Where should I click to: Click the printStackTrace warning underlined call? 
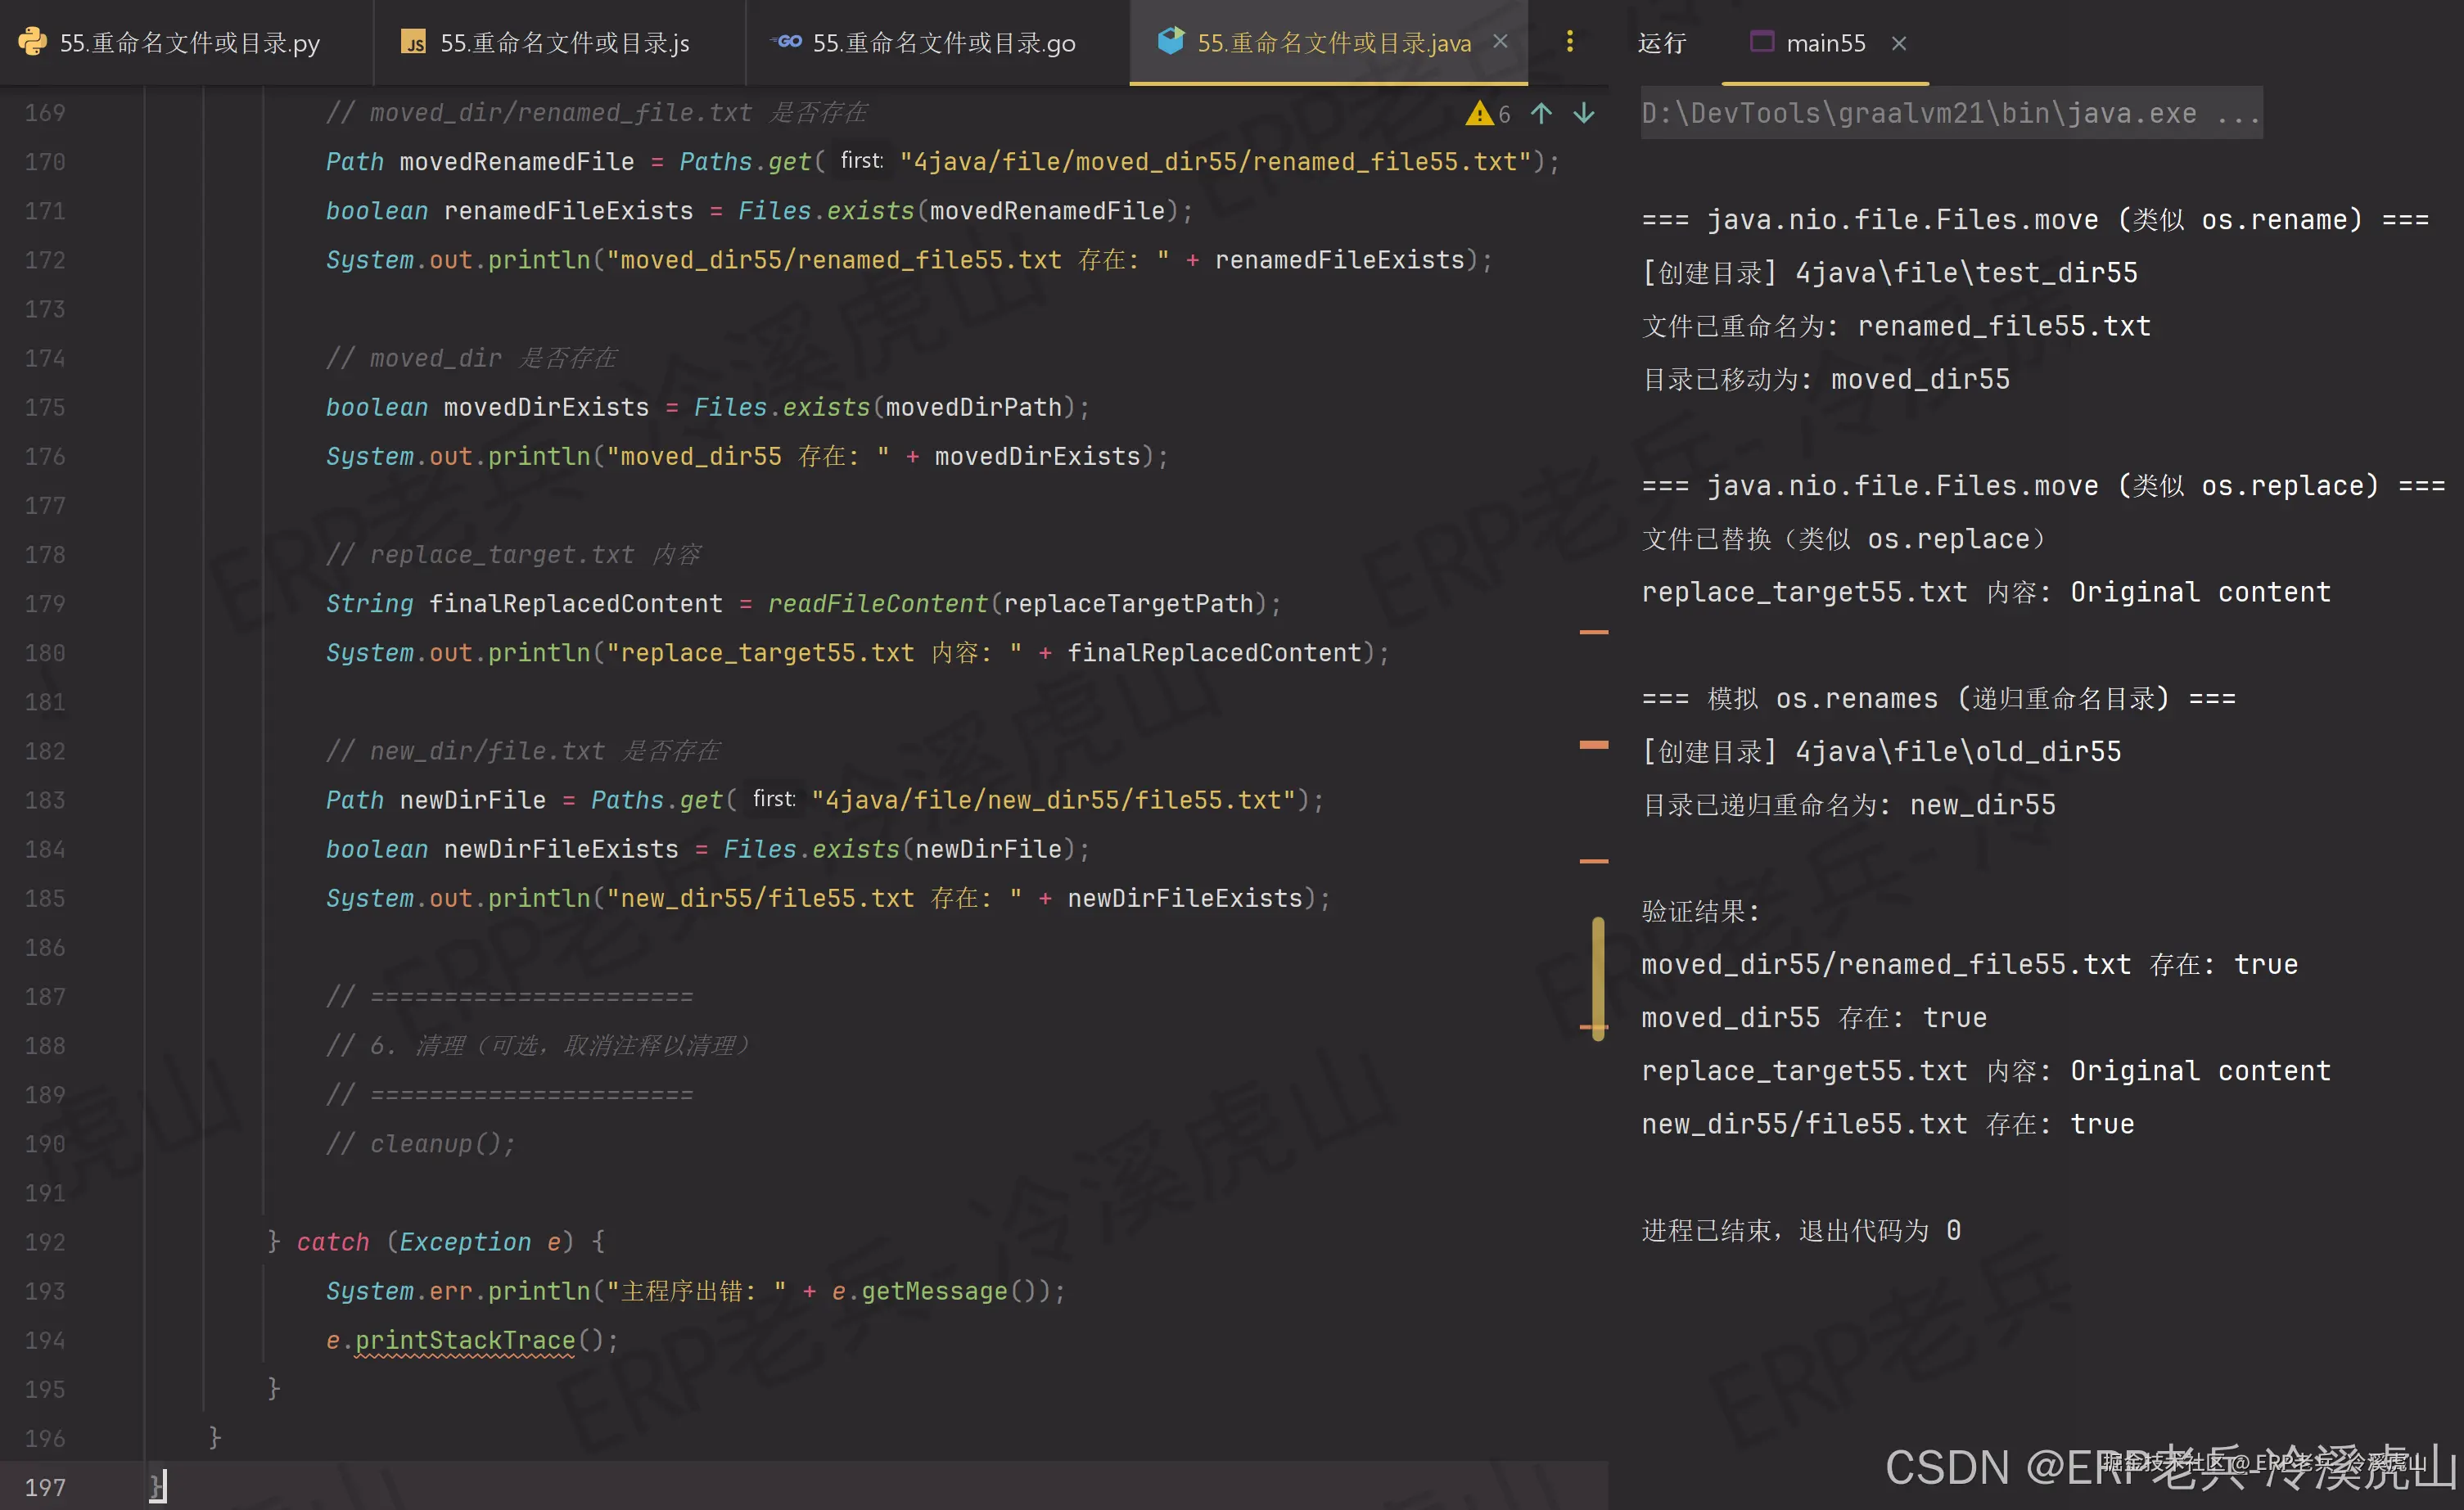(x=465, y=1340)
